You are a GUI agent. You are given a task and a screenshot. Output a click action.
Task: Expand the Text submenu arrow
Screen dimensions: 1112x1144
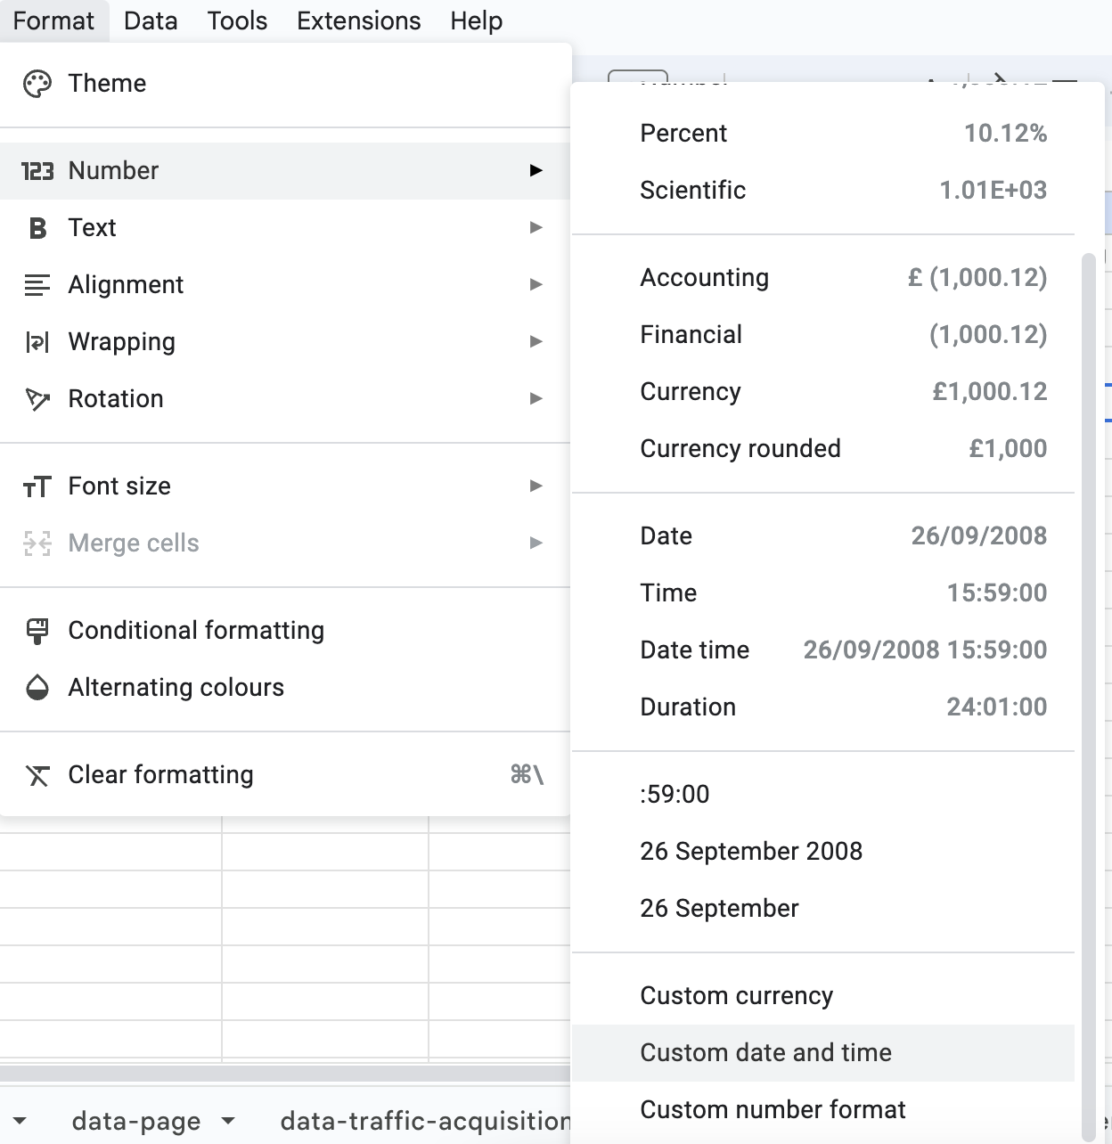click(x=536, y=228)
